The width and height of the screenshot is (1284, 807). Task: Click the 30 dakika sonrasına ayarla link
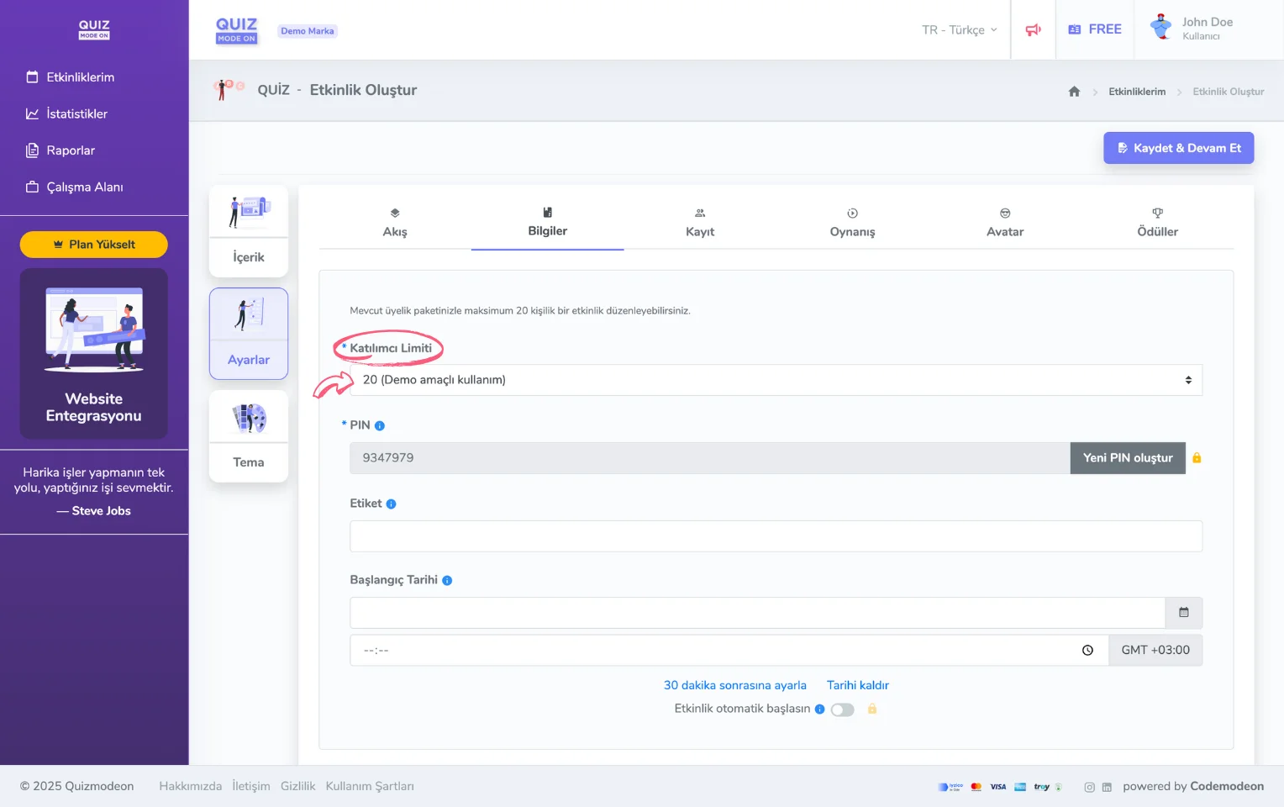[734, 685]
